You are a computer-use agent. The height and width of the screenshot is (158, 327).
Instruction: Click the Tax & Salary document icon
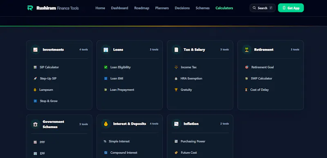(x=177, y=49)
